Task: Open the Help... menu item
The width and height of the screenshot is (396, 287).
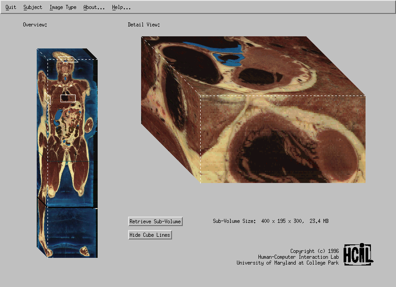Action: [121, 7]
